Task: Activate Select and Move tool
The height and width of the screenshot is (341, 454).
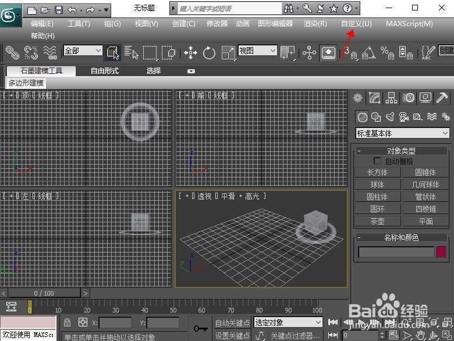Action: coord(190,53)
